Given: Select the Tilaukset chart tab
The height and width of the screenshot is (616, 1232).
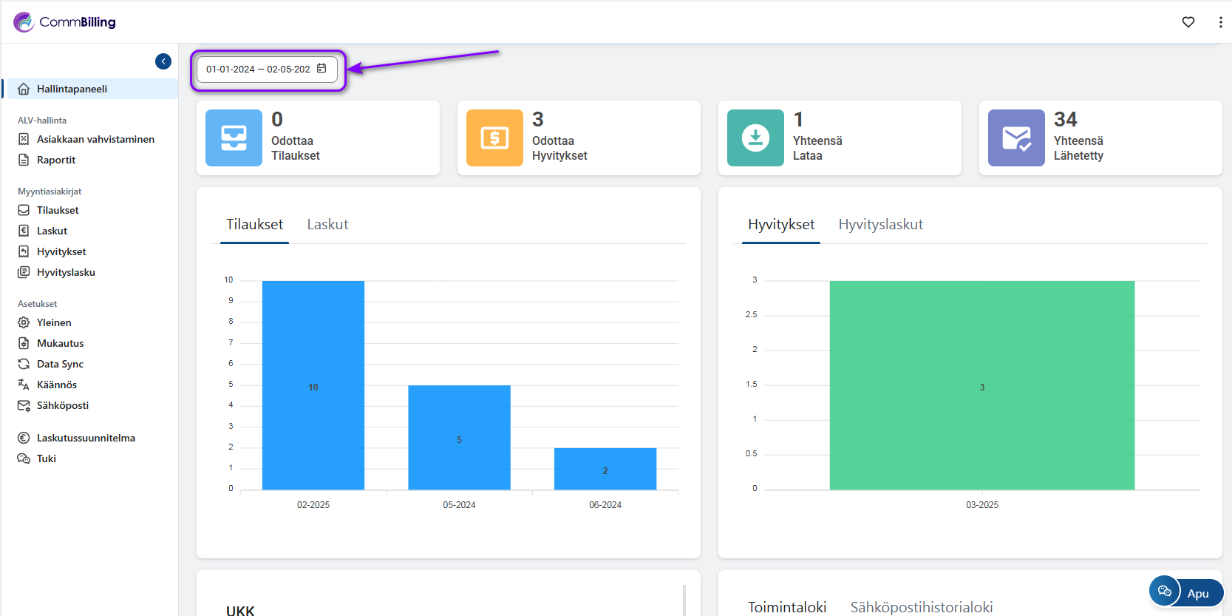Looking at the screenshot, I should coord(254,224).
